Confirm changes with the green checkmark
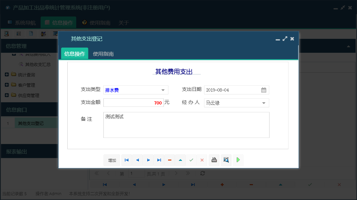357x200 pixels. coord(191,160)
